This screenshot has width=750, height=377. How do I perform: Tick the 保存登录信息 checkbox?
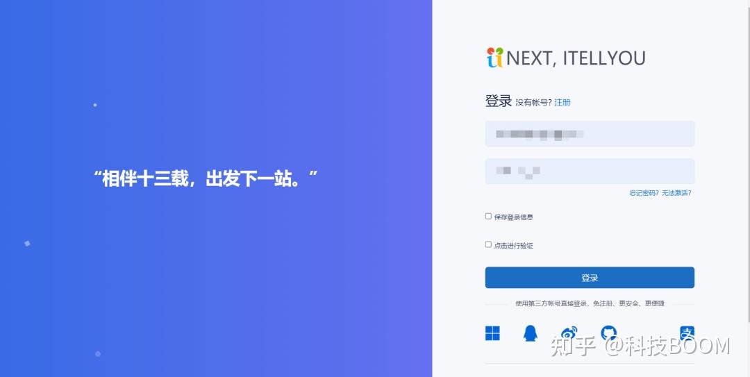pos(488,216)
